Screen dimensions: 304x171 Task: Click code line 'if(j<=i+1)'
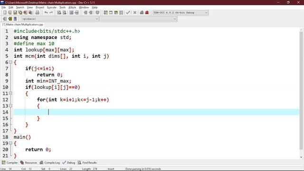pyautogui.click(x=40, y=68)
